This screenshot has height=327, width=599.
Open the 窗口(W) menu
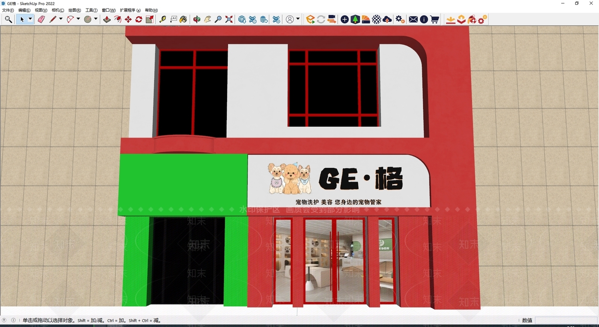click(x=109, y=10)
